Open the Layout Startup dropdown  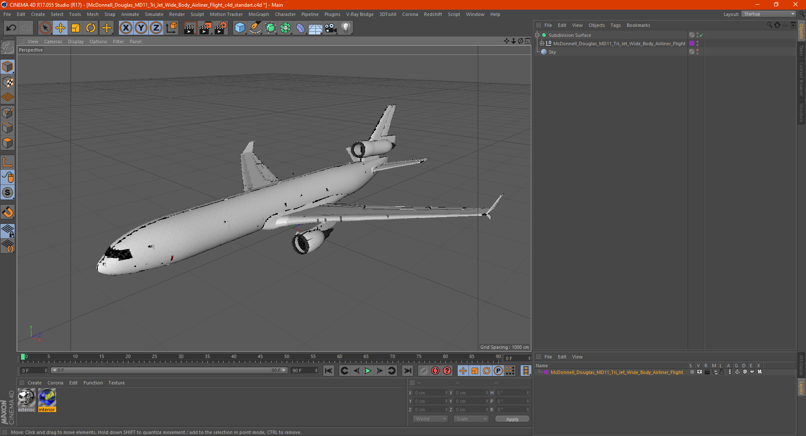[x=769, y=14]
